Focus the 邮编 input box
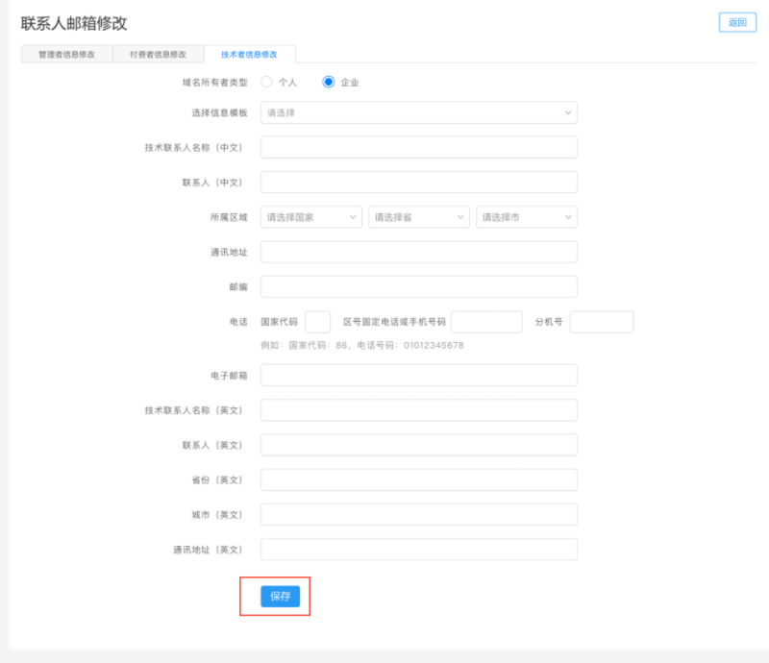 point(418,286)
